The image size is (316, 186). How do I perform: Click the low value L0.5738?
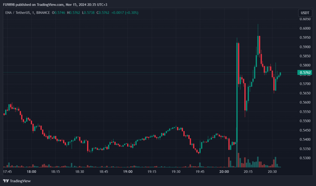click(90, 13)
